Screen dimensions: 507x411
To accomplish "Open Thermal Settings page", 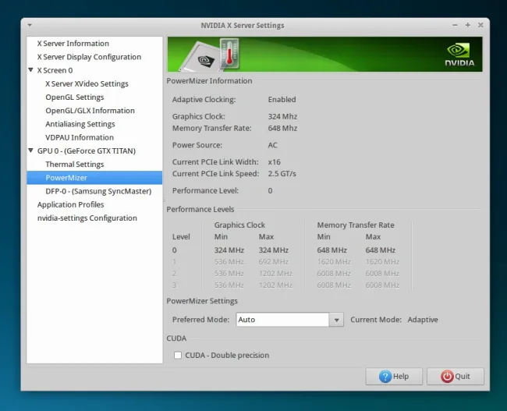I will click(75, 165).
